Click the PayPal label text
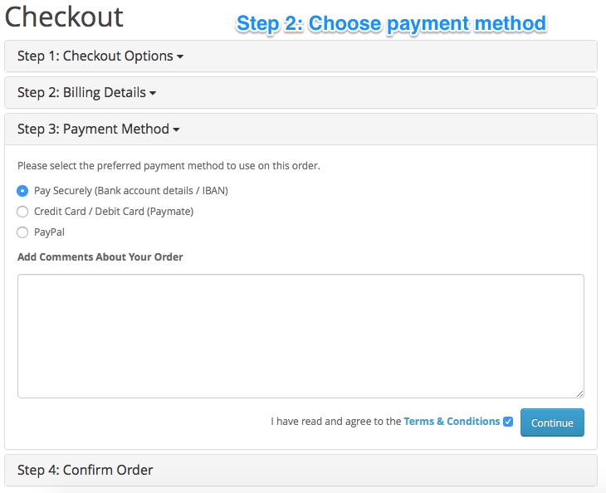Screen dimensions: 606x493 coord(49,232)
